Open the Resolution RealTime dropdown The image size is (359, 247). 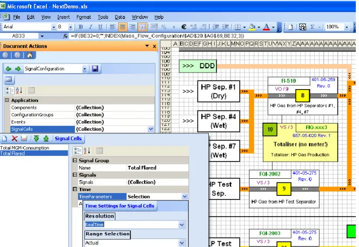[182, 225]
